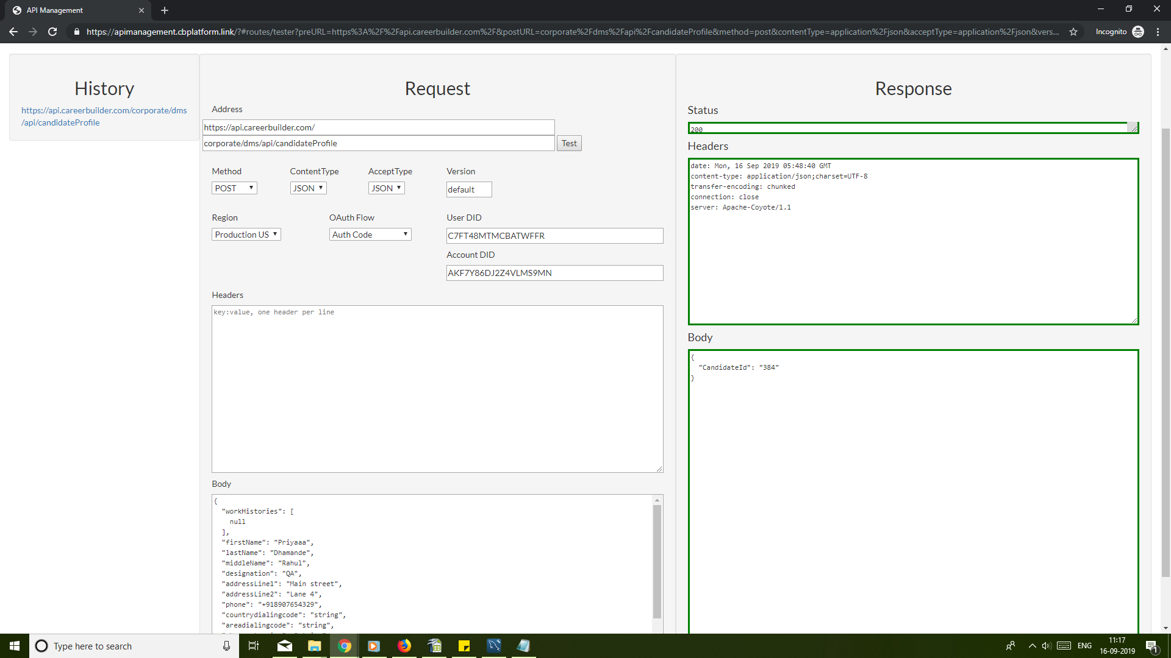Open the Region dropdown Production US
1171x658 pixels.
point(246,235)
